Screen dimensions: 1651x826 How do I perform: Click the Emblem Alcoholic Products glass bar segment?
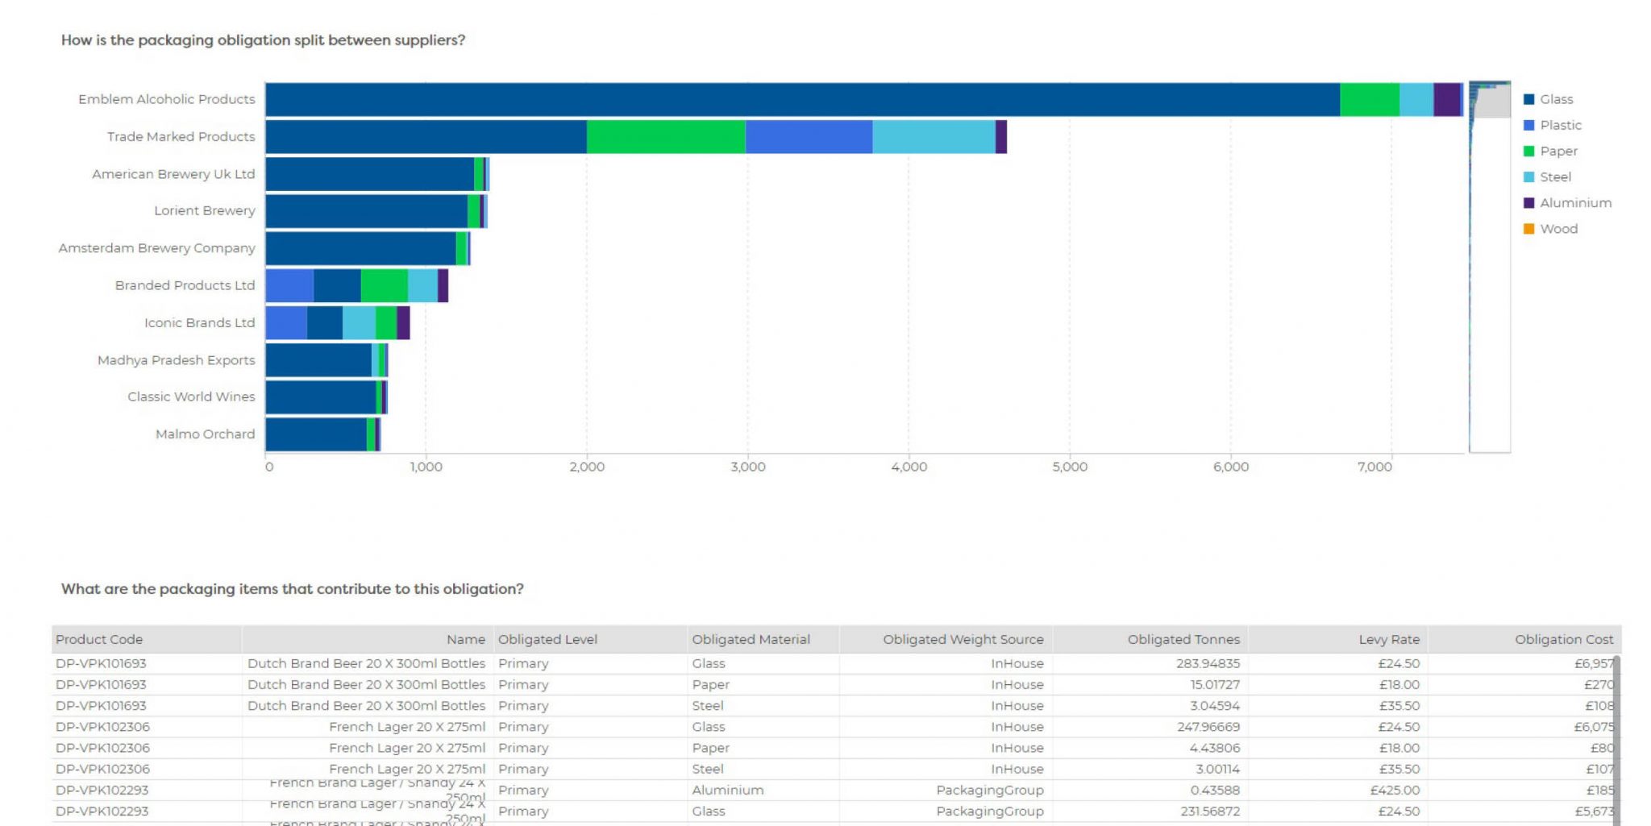(806, 98)
